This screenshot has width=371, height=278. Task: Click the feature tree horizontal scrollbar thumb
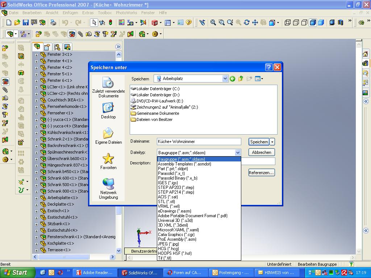(x=64, y=257)
